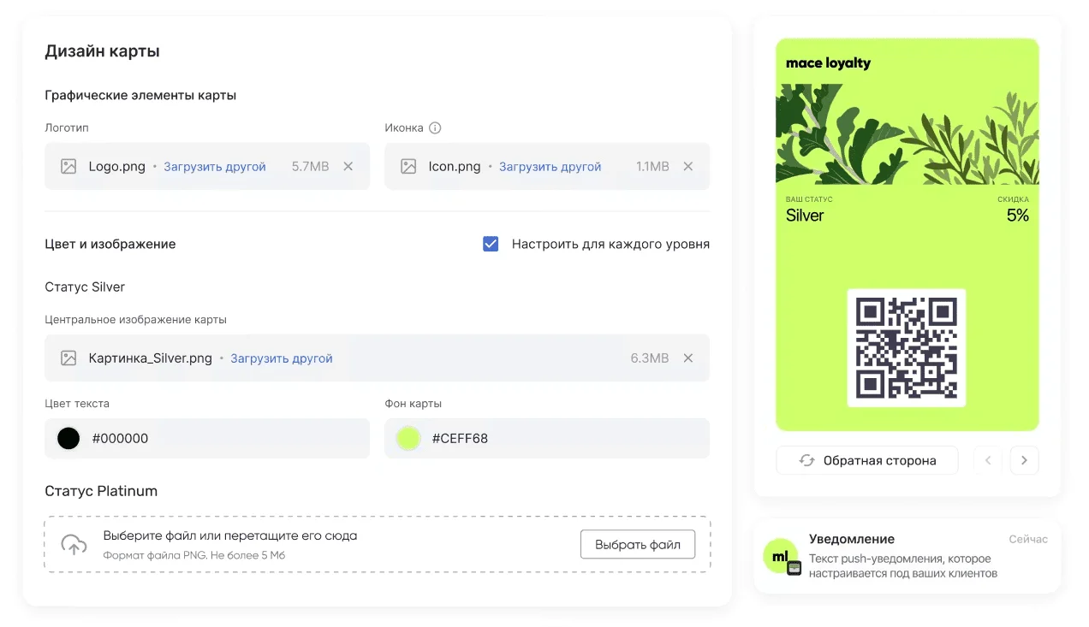
Task: Open the green card background swatch
Action: coord(408,439)
